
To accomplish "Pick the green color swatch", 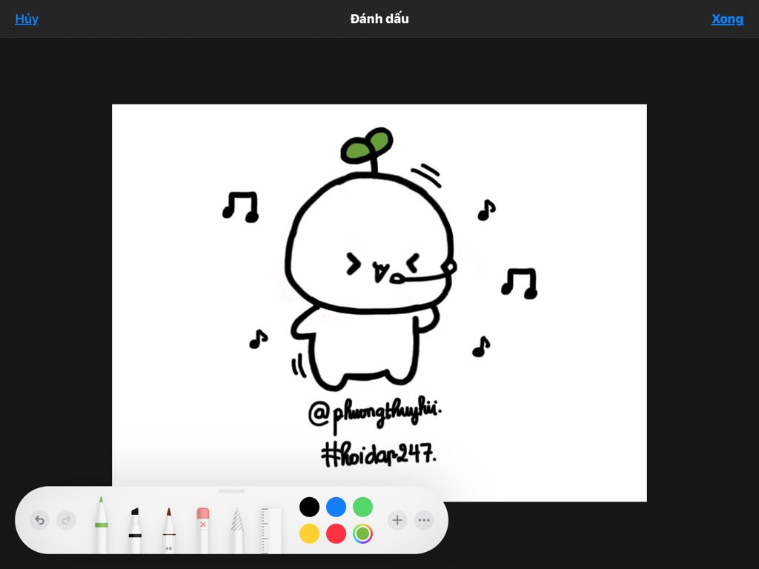I will 362,507.
